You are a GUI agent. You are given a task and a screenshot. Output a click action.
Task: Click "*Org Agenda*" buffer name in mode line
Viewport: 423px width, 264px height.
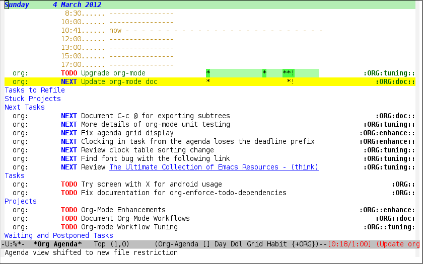point(57,244)
